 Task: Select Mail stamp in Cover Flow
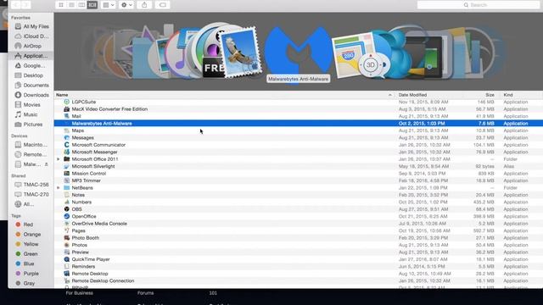coord(241,52)
